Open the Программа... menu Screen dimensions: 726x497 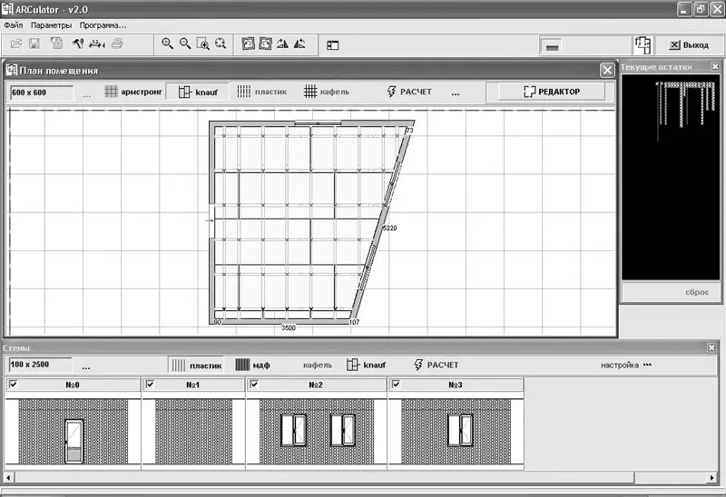[x=103, y=25]
